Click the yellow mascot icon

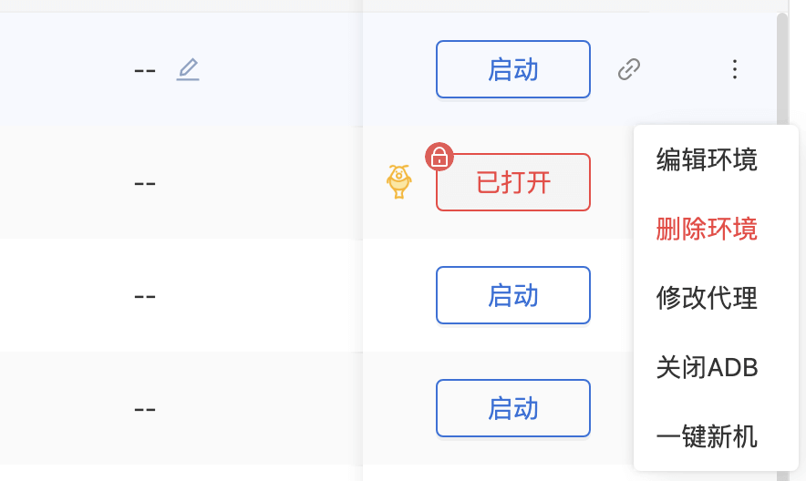tap(398, 181)
